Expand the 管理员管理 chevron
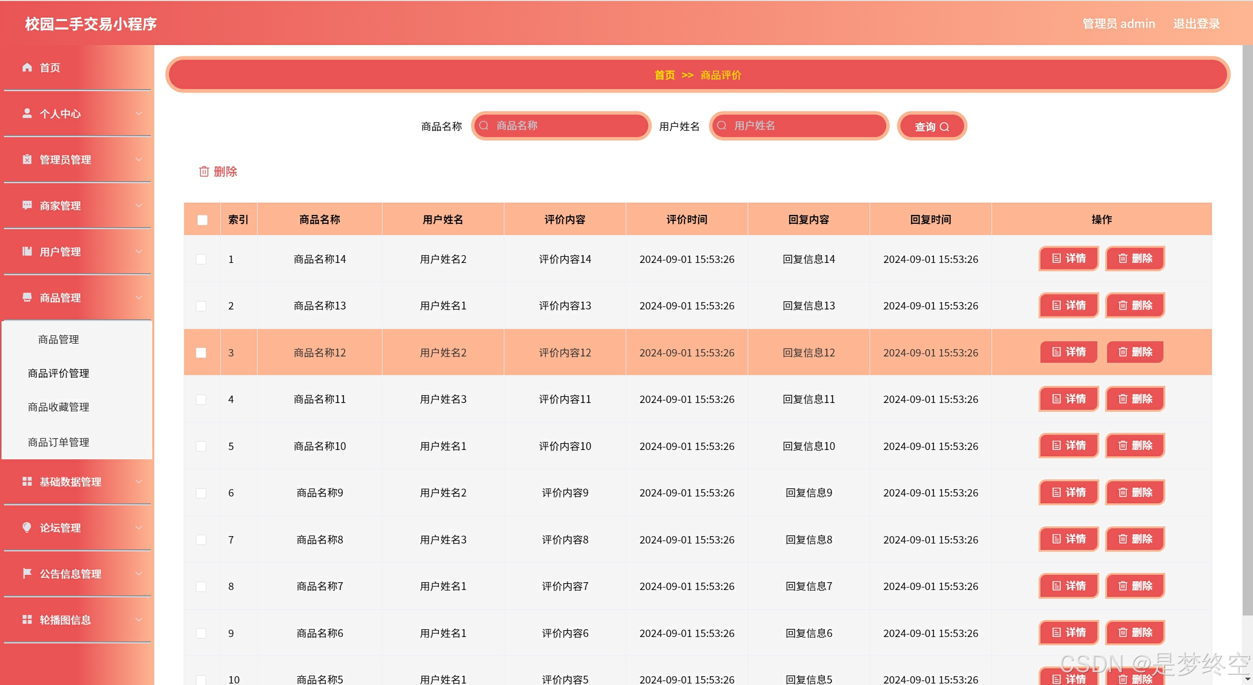1253x685 pixels. [139, 160]
